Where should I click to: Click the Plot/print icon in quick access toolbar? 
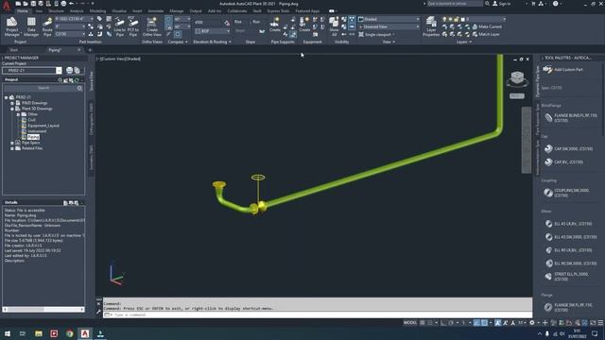[63, 4]
